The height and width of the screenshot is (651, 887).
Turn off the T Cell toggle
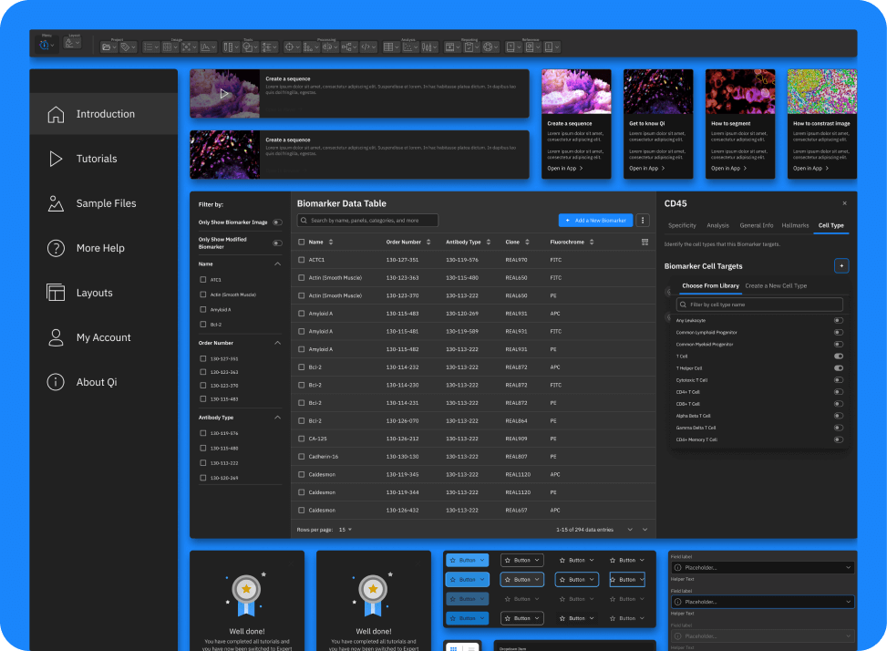[x=839, y=356]
